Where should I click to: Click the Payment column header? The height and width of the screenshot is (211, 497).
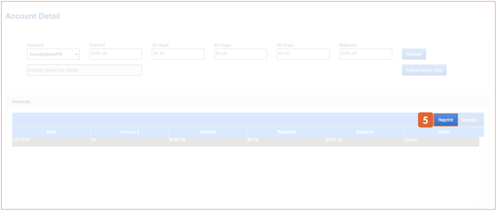click(x=286, y=132)
